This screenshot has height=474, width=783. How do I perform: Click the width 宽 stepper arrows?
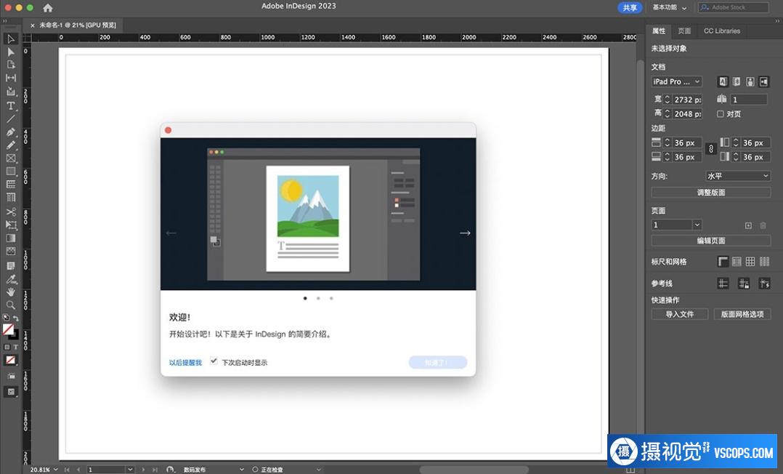click(x=667, y=100)
